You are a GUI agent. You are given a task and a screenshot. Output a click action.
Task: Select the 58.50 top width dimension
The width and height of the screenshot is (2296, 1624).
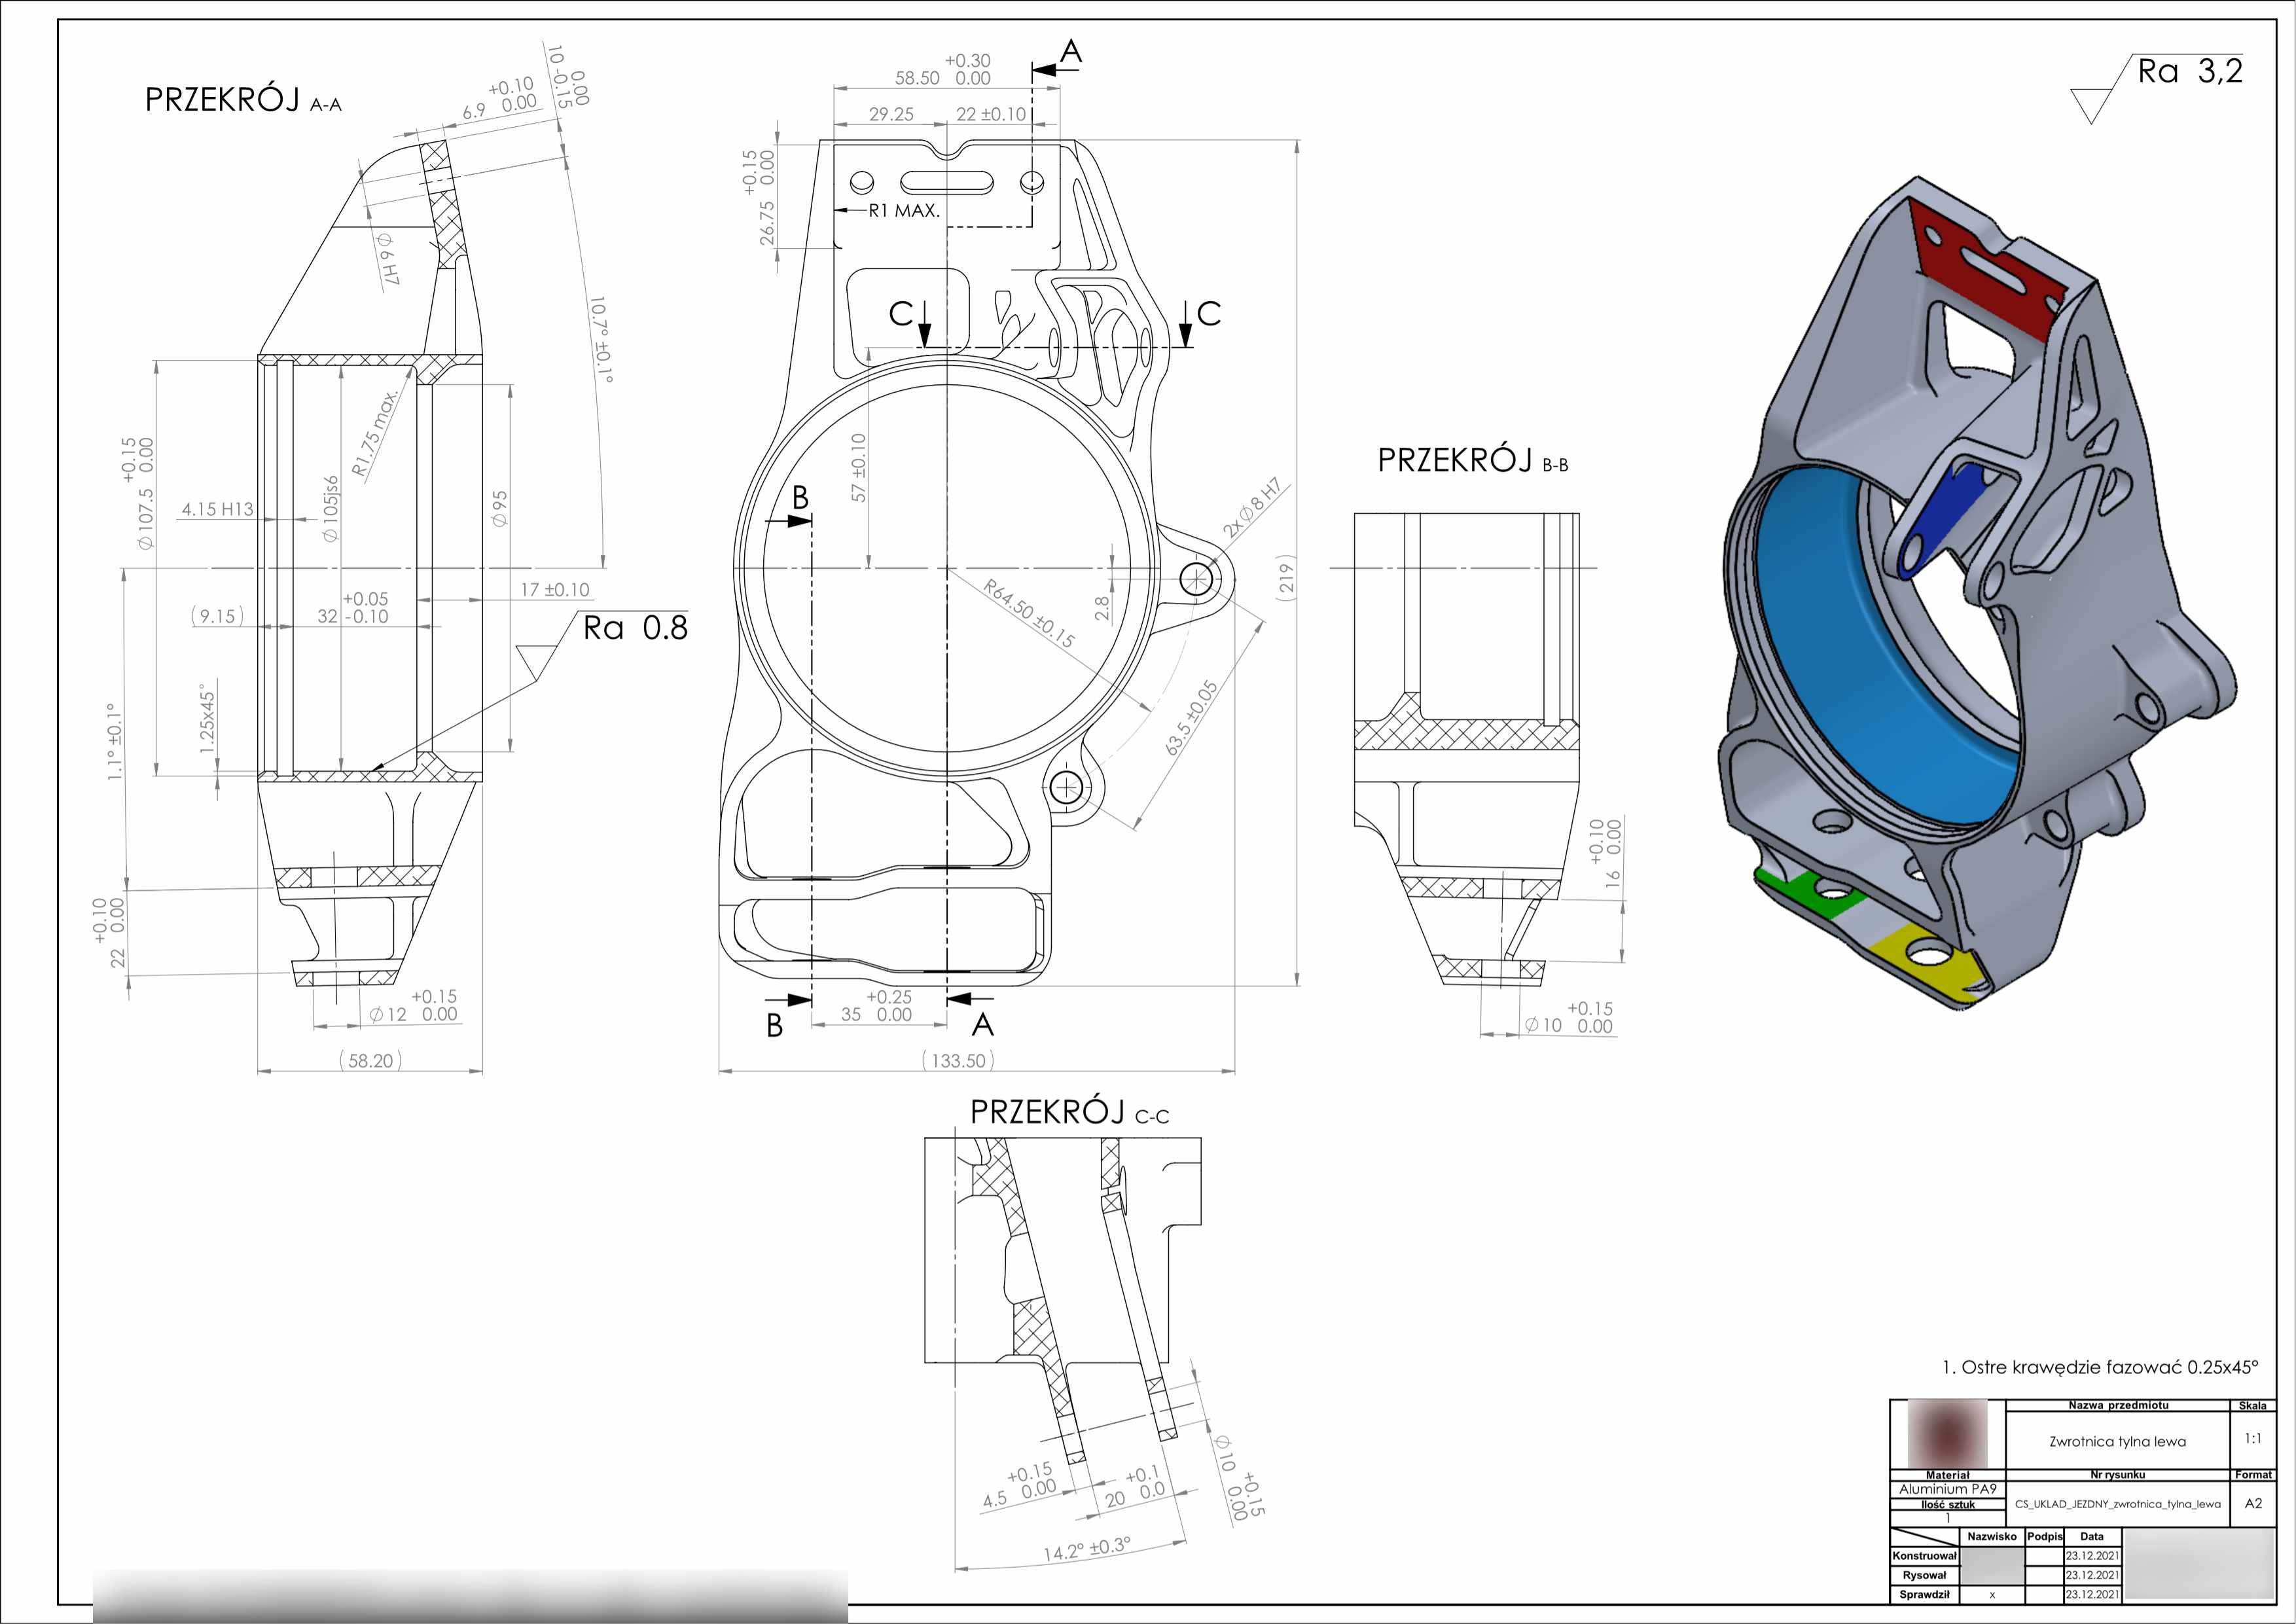943,69
